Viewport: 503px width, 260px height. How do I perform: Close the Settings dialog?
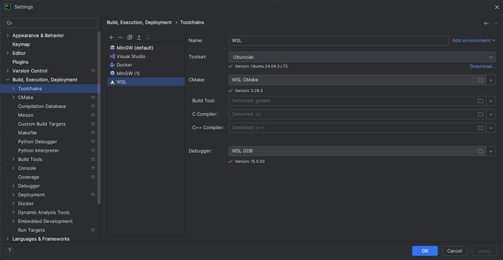[x=497, y=7]
